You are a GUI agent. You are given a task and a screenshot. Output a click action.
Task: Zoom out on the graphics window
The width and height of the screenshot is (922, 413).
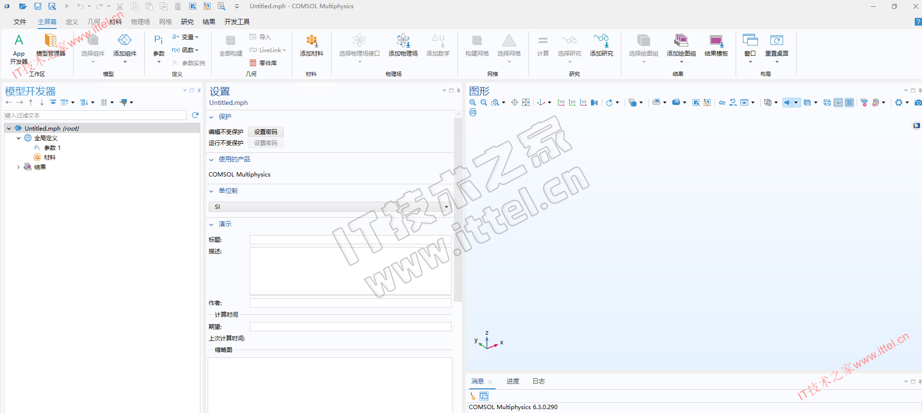pyautogui.click(x=484, y=103)
